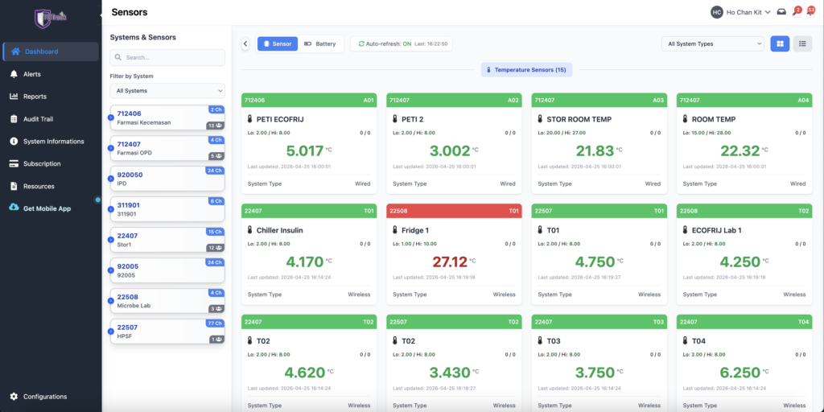Expand the Ho Chan Kit user menu

click(x=740, y=12)
